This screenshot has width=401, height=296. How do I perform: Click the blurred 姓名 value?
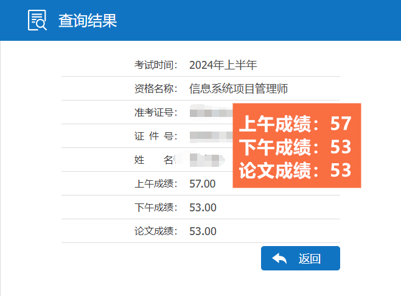click(207, 160)
